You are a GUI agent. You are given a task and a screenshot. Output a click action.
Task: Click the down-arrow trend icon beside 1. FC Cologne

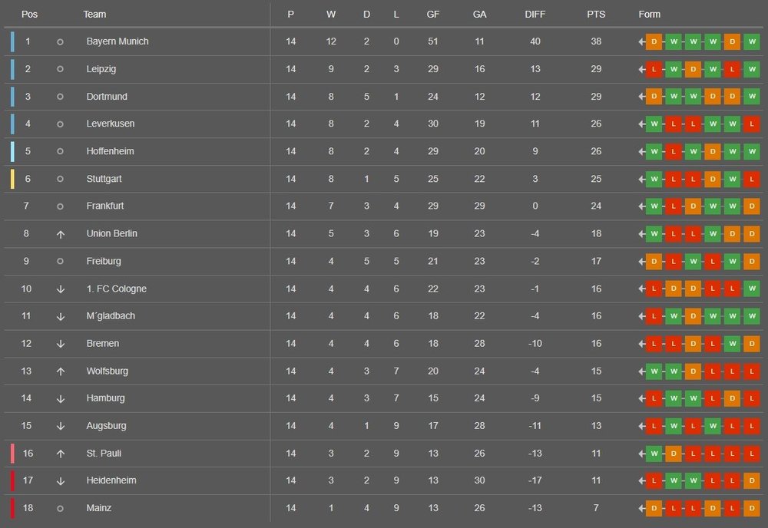click(60, 289)
